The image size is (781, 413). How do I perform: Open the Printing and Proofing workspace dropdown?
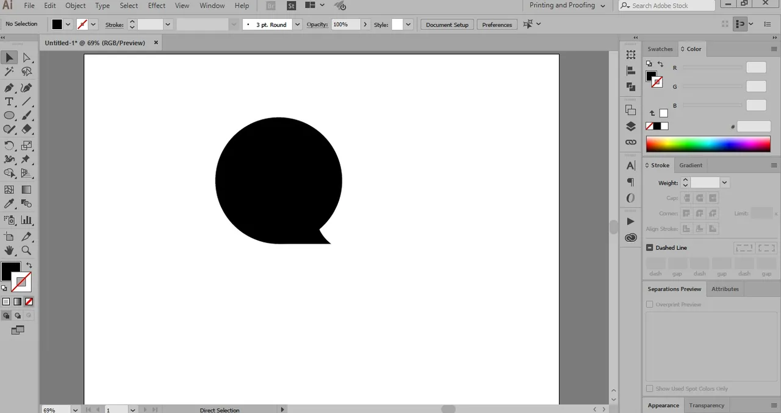(x=567, y=5)
